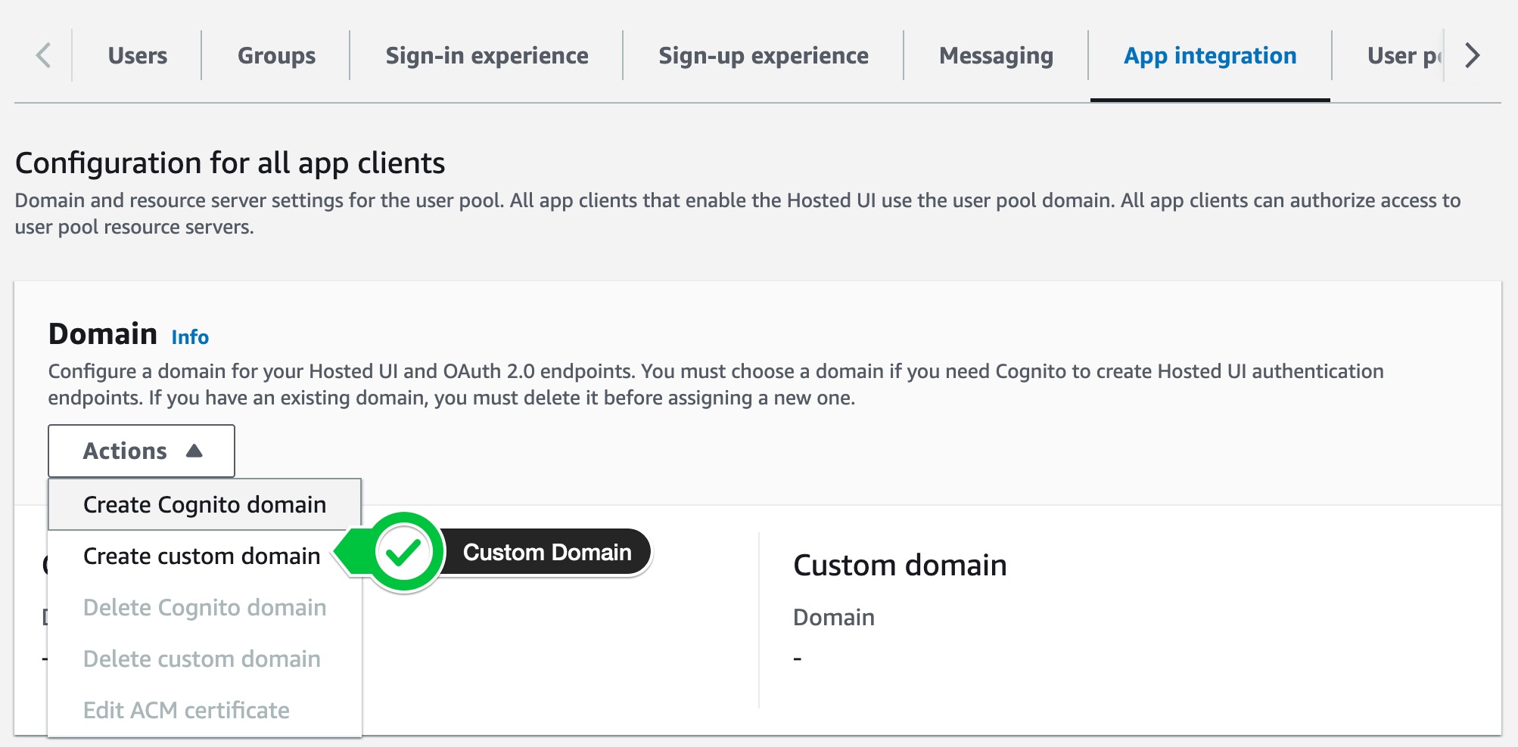The width and height of the screenshot is (1518, 747).
Task: Select the App integration tab
Action: click(x=1210, y=55)
